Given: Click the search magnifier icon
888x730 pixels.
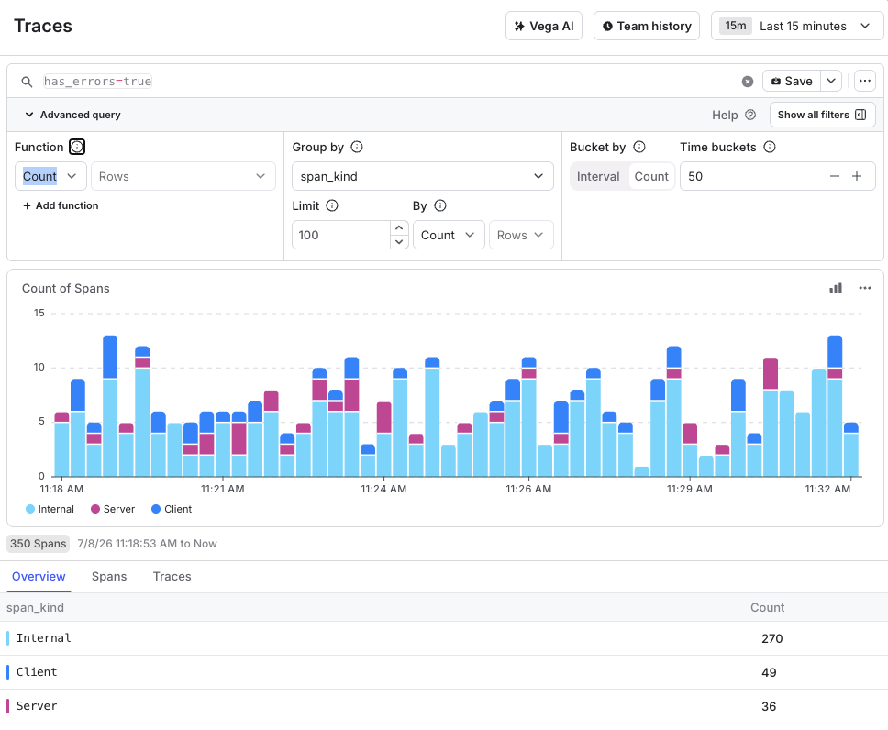Looking at the screenshot, I should [27, 82].
